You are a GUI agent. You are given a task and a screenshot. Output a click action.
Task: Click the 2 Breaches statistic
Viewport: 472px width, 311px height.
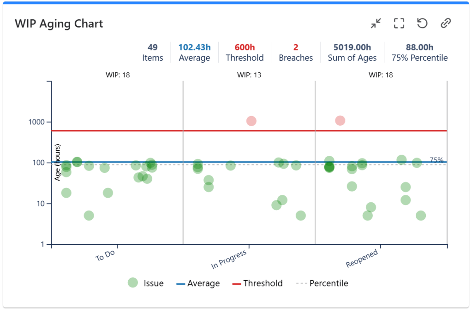point(296,53)
